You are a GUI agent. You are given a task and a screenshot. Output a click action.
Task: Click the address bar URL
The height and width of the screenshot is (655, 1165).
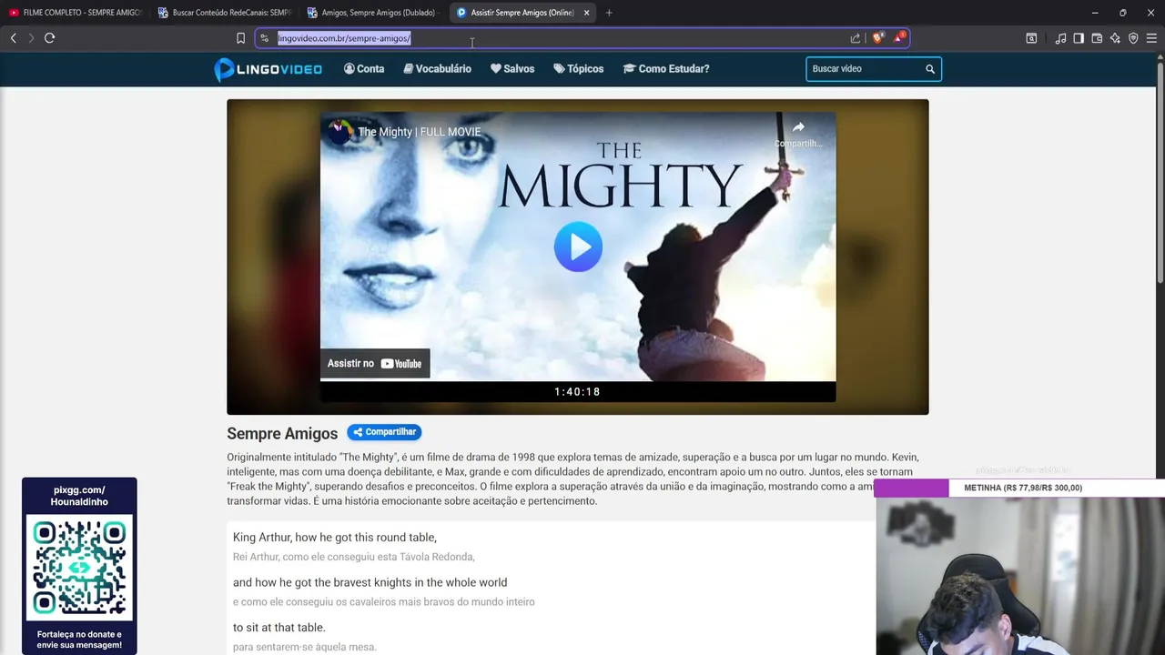point(344,38)
